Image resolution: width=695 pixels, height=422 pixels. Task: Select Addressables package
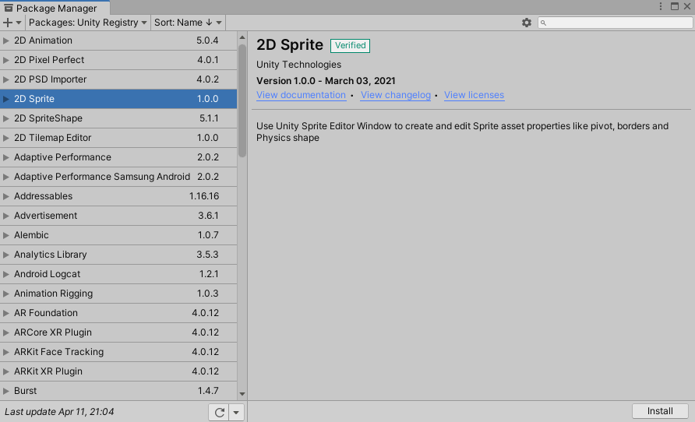click(118, 196)
